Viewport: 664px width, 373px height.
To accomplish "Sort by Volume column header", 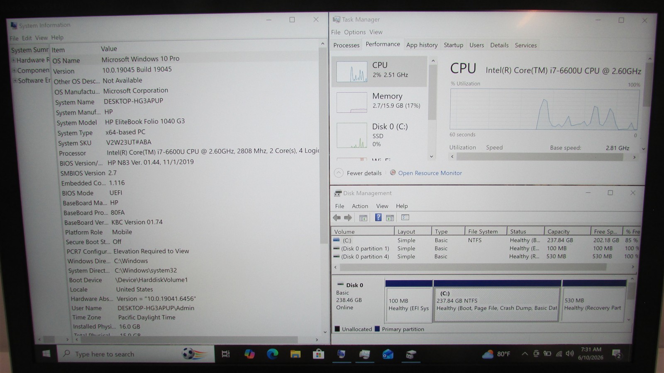I will 363,231.
